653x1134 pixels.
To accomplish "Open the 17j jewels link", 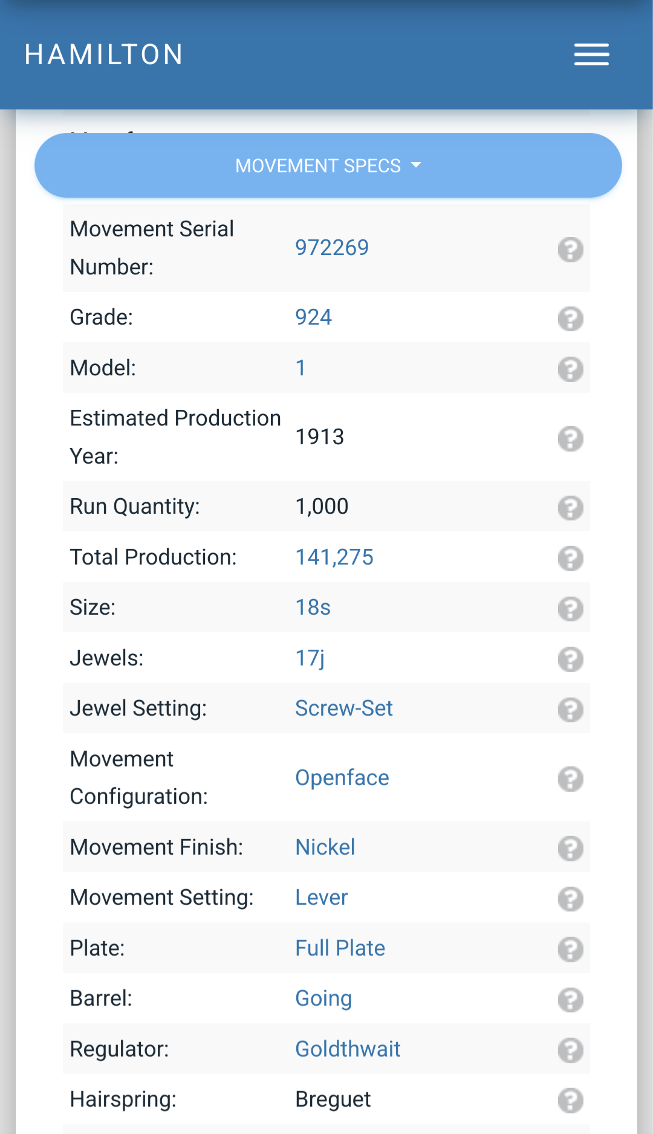I will click(310, 658).
